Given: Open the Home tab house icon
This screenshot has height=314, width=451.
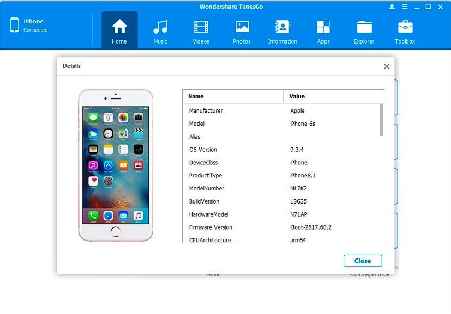Looking at the screenshot, I should click(x=119, y=27).
